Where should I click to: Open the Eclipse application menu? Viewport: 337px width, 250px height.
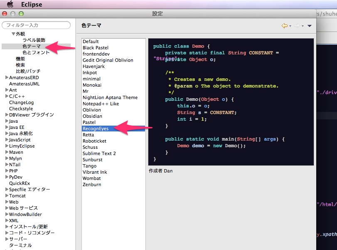point(32,4)
